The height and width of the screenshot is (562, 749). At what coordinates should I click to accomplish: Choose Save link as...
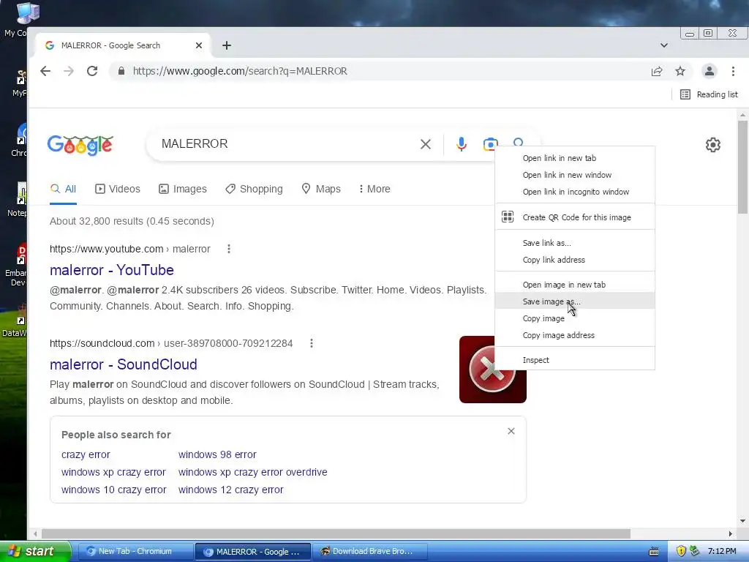tap(575, 243)
